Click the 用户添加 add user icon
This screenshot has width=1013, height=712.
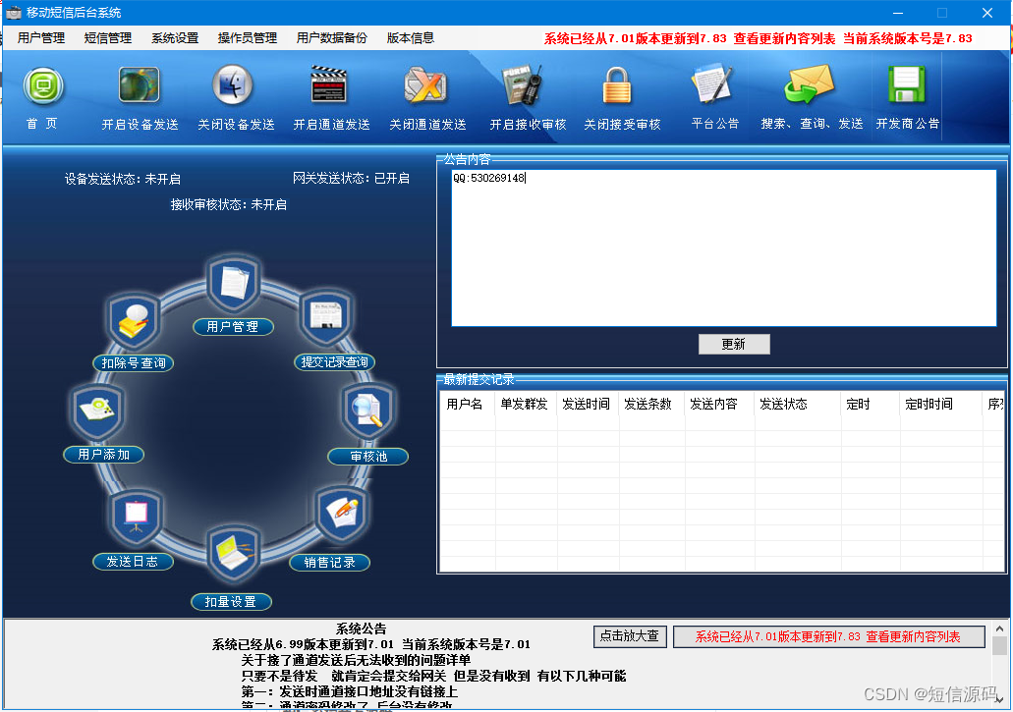98,409
